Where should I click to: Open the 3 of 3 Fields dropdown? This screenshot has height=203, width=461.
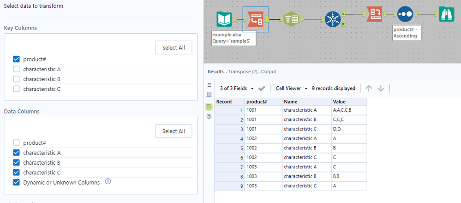[237, 89]
